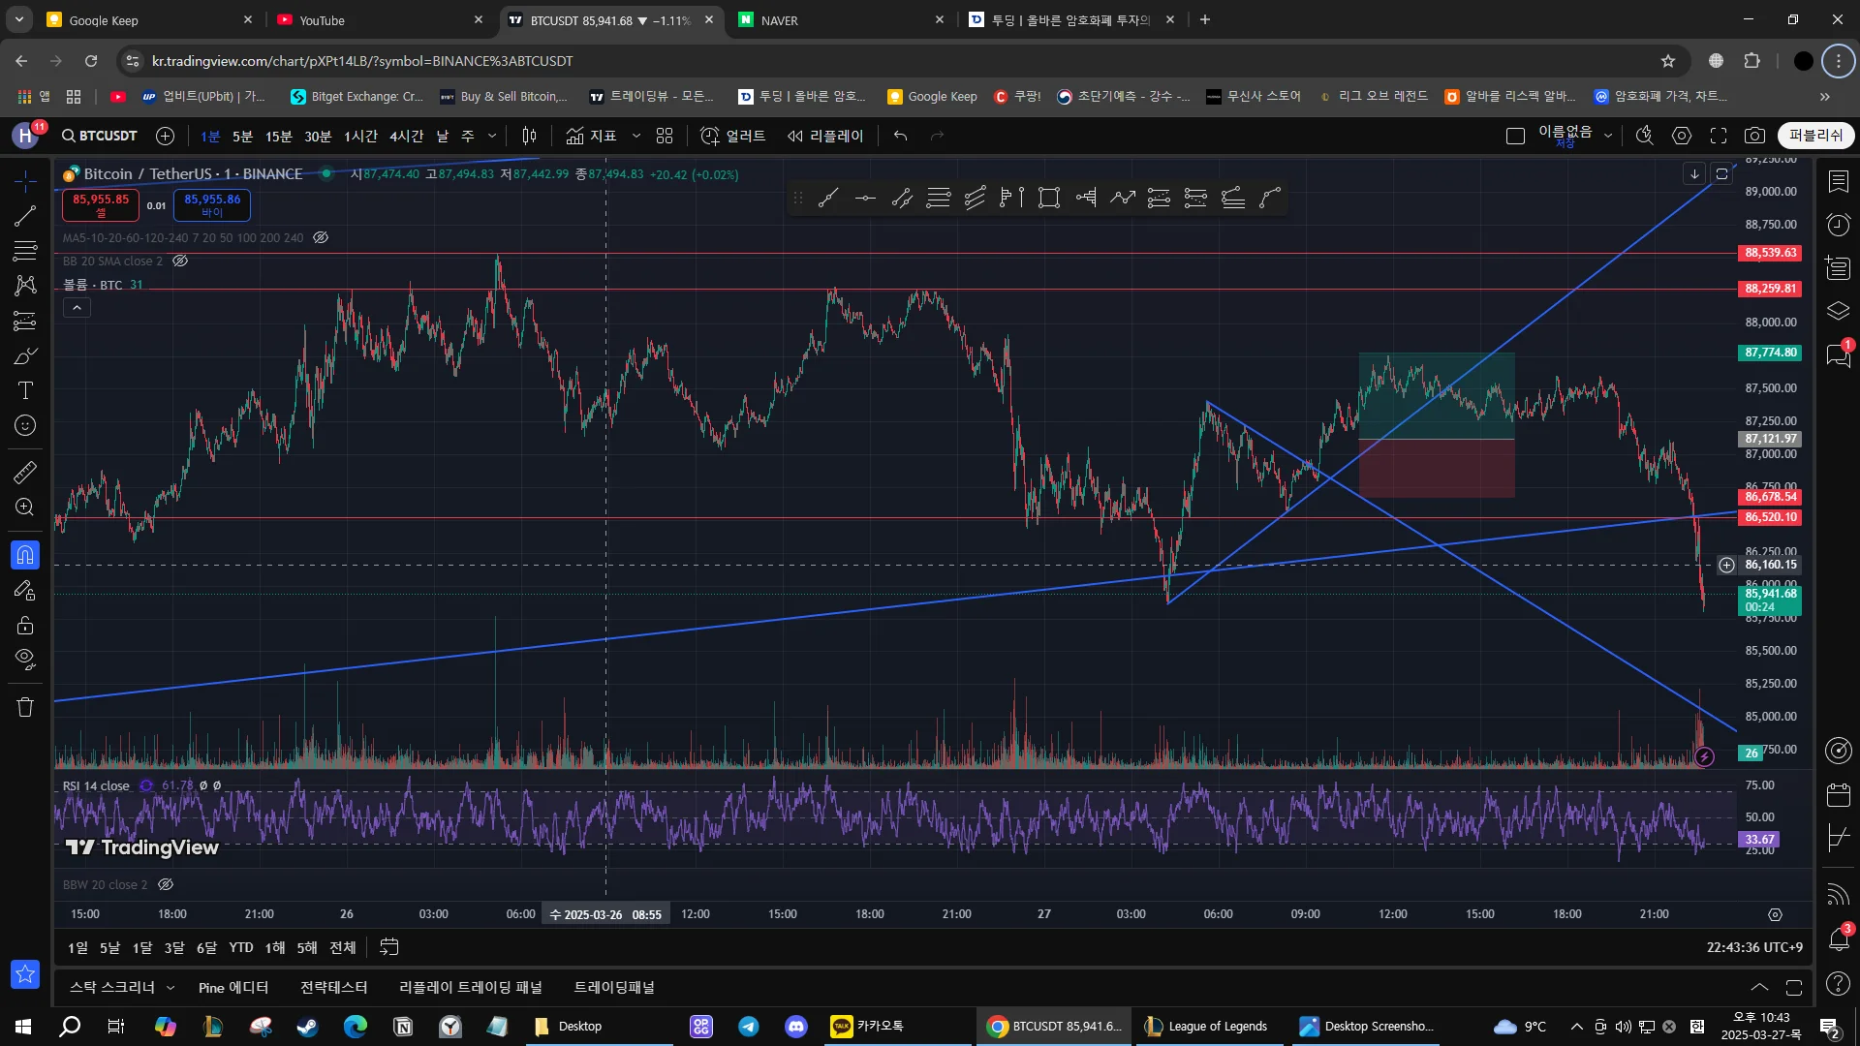This screenshot has height=1046, width=1860.
Task: Select the text annotation tool
Action: pyautogui.click(x=25, y=390)
